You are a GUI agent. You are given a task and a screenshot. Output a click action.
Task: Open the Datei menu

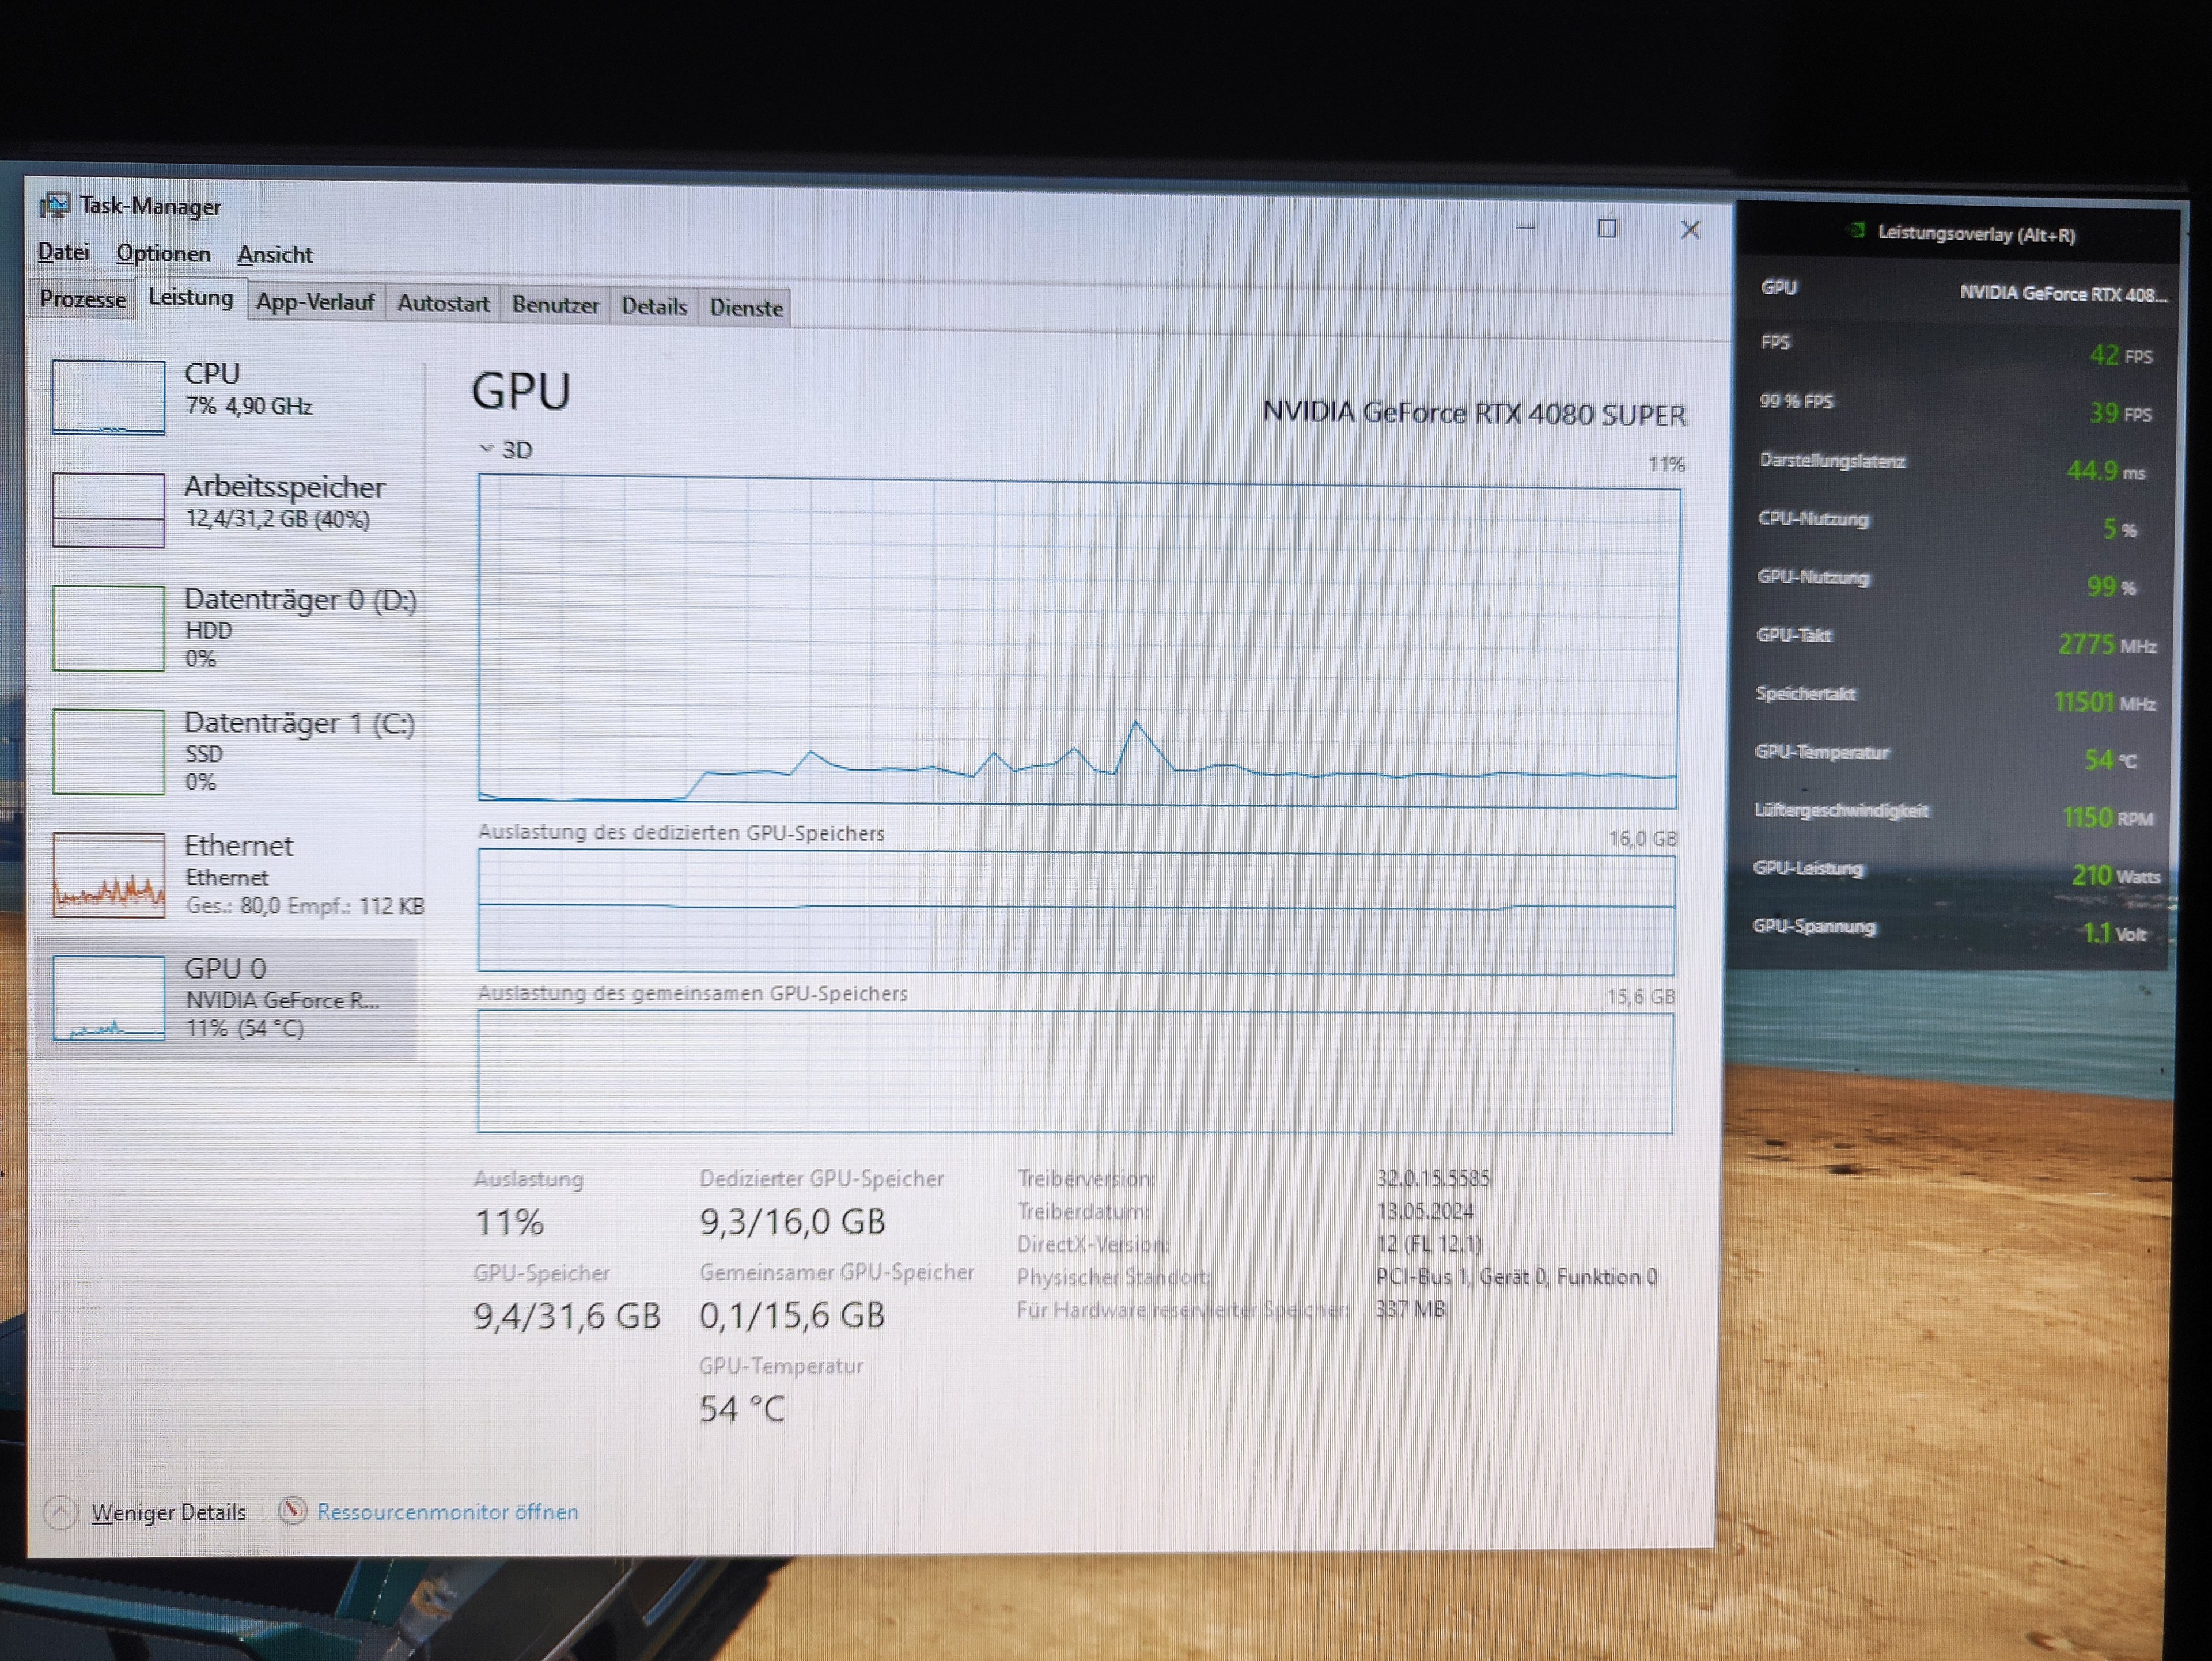tap(63, 252)
